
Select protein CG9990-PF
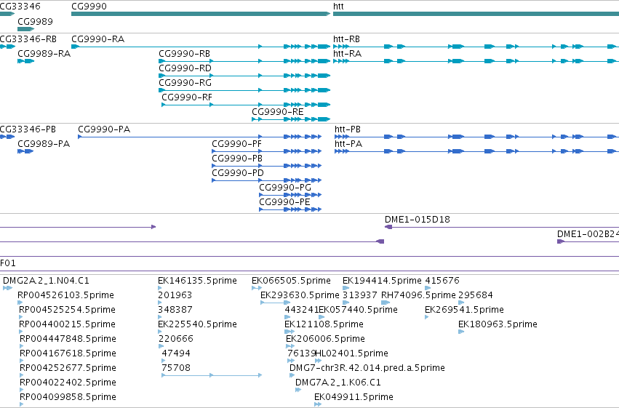(x=267, y=151)
